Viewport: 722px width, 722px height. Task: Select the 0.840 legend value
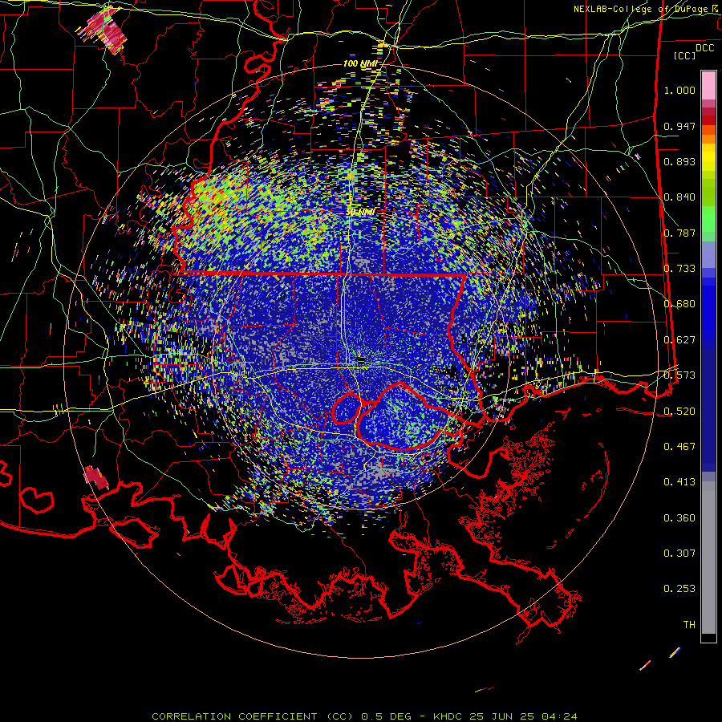point(679,197)
